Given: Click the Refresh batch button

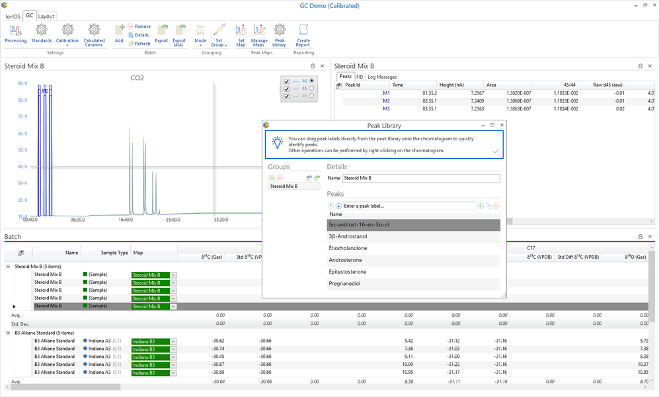Looking at the screenshot, I should [139, 44].
